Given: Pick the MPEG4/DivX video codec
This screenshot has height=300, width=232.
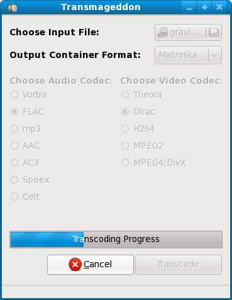Looking at the screenshot, I should click(153, 163).
